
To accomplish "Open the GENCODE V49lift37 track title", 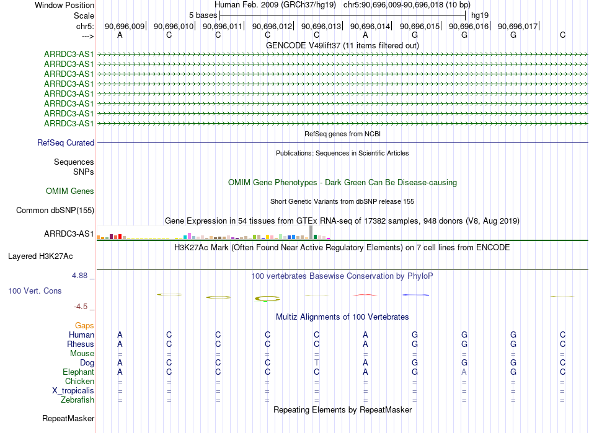I will click(342, 45).
